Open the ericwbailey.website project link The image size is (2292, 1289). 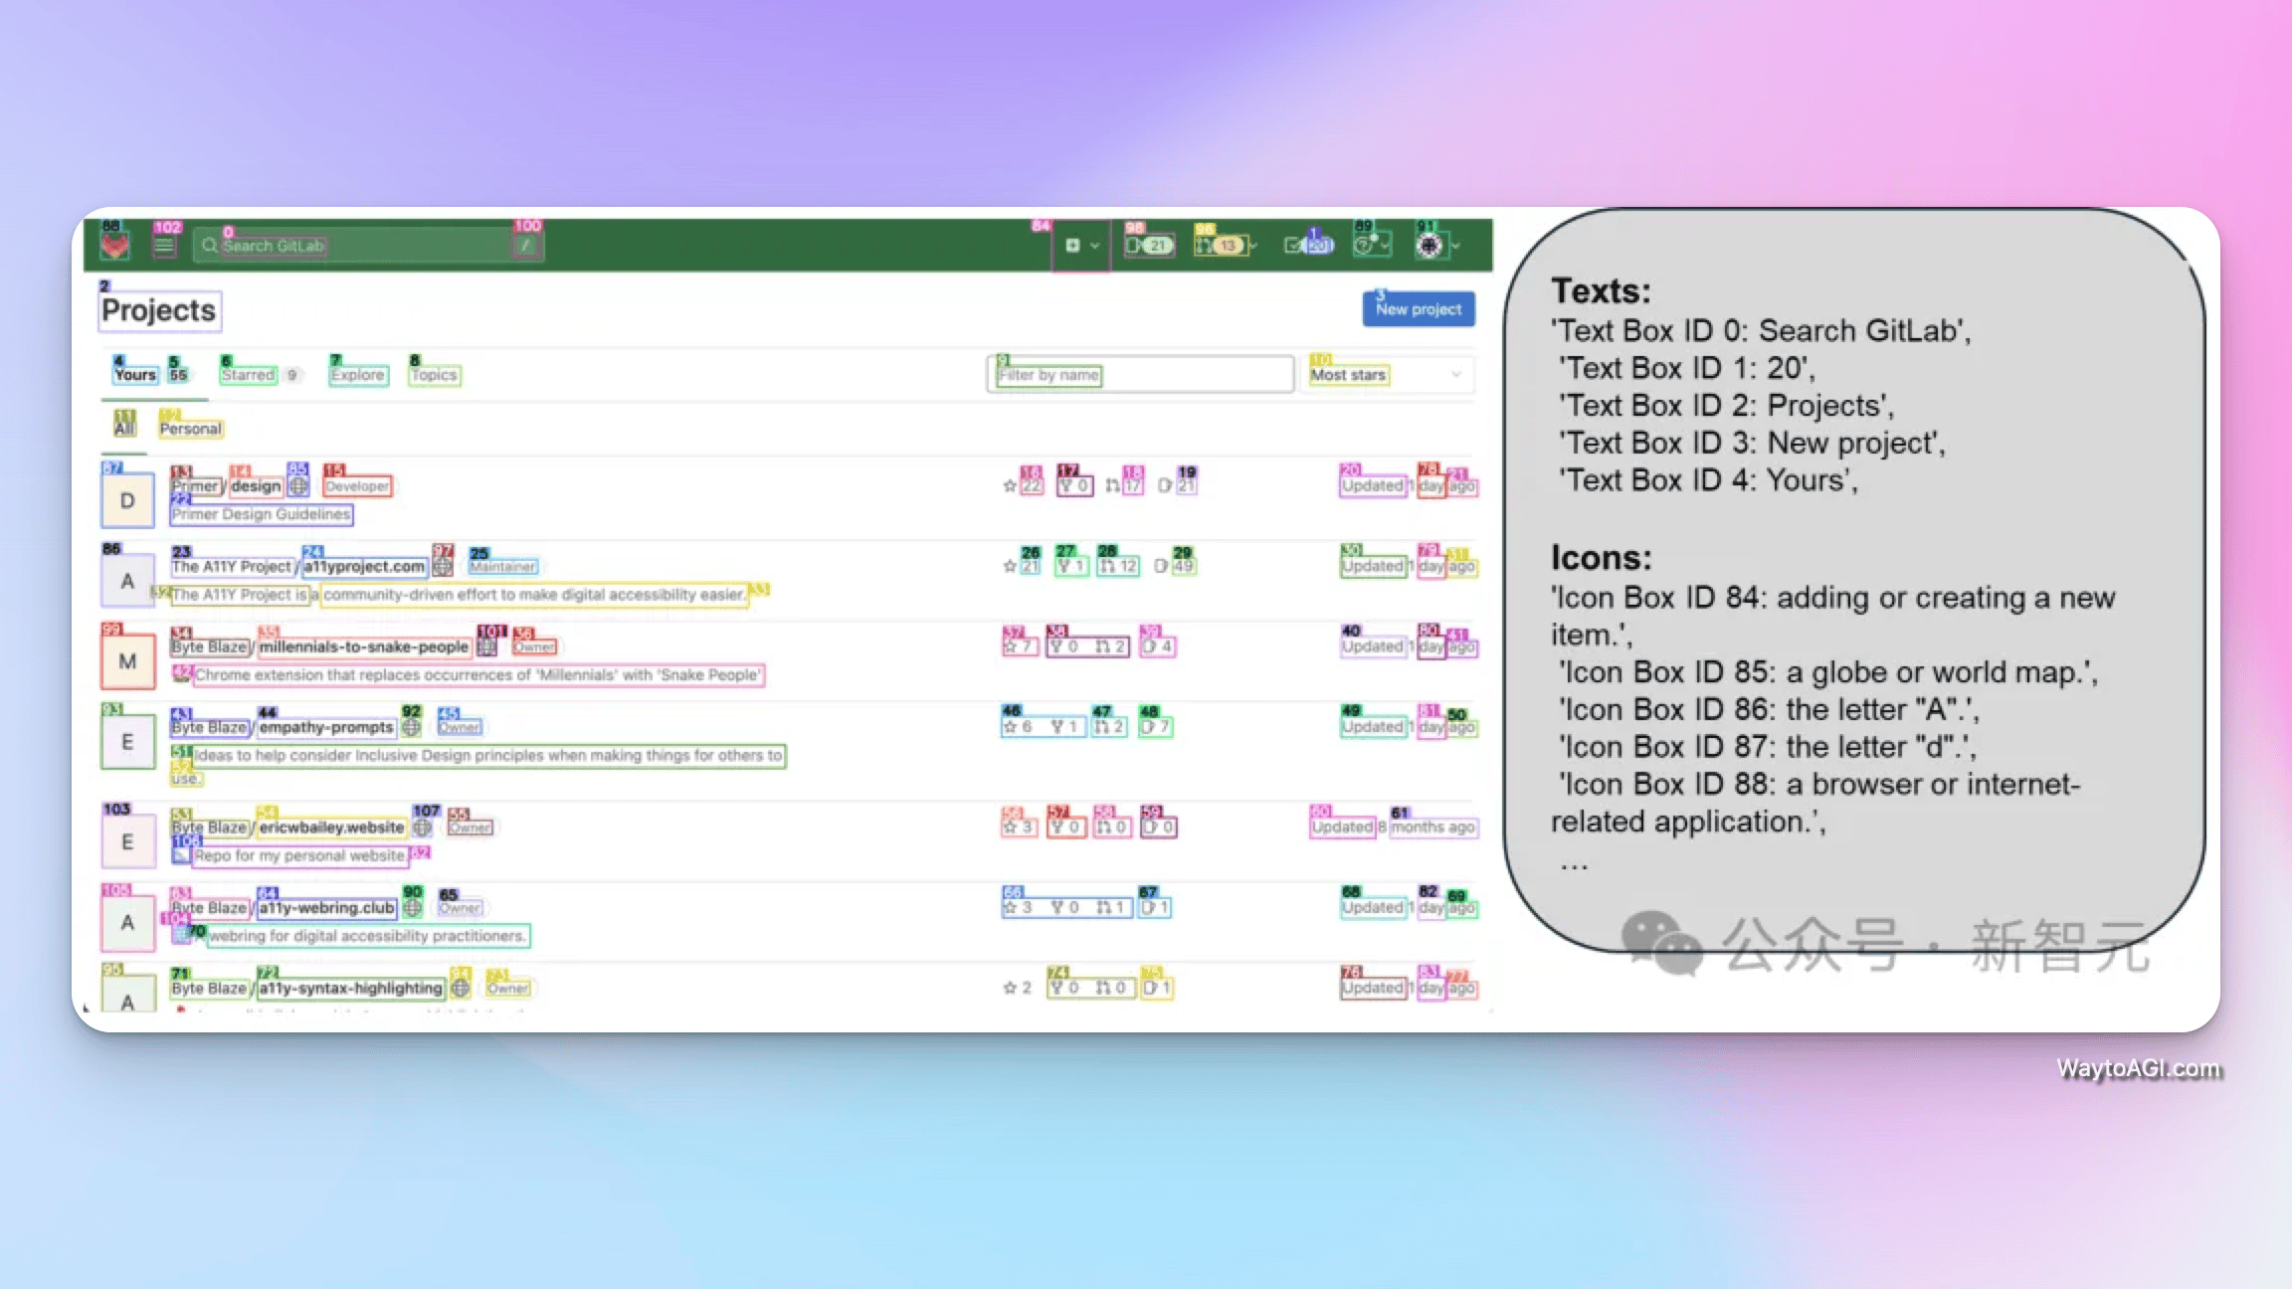331,828
